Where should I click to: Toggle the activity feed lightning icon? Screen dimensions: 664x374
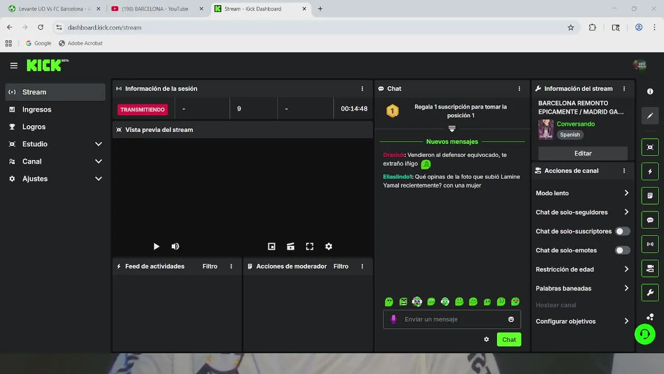point(650,171)
